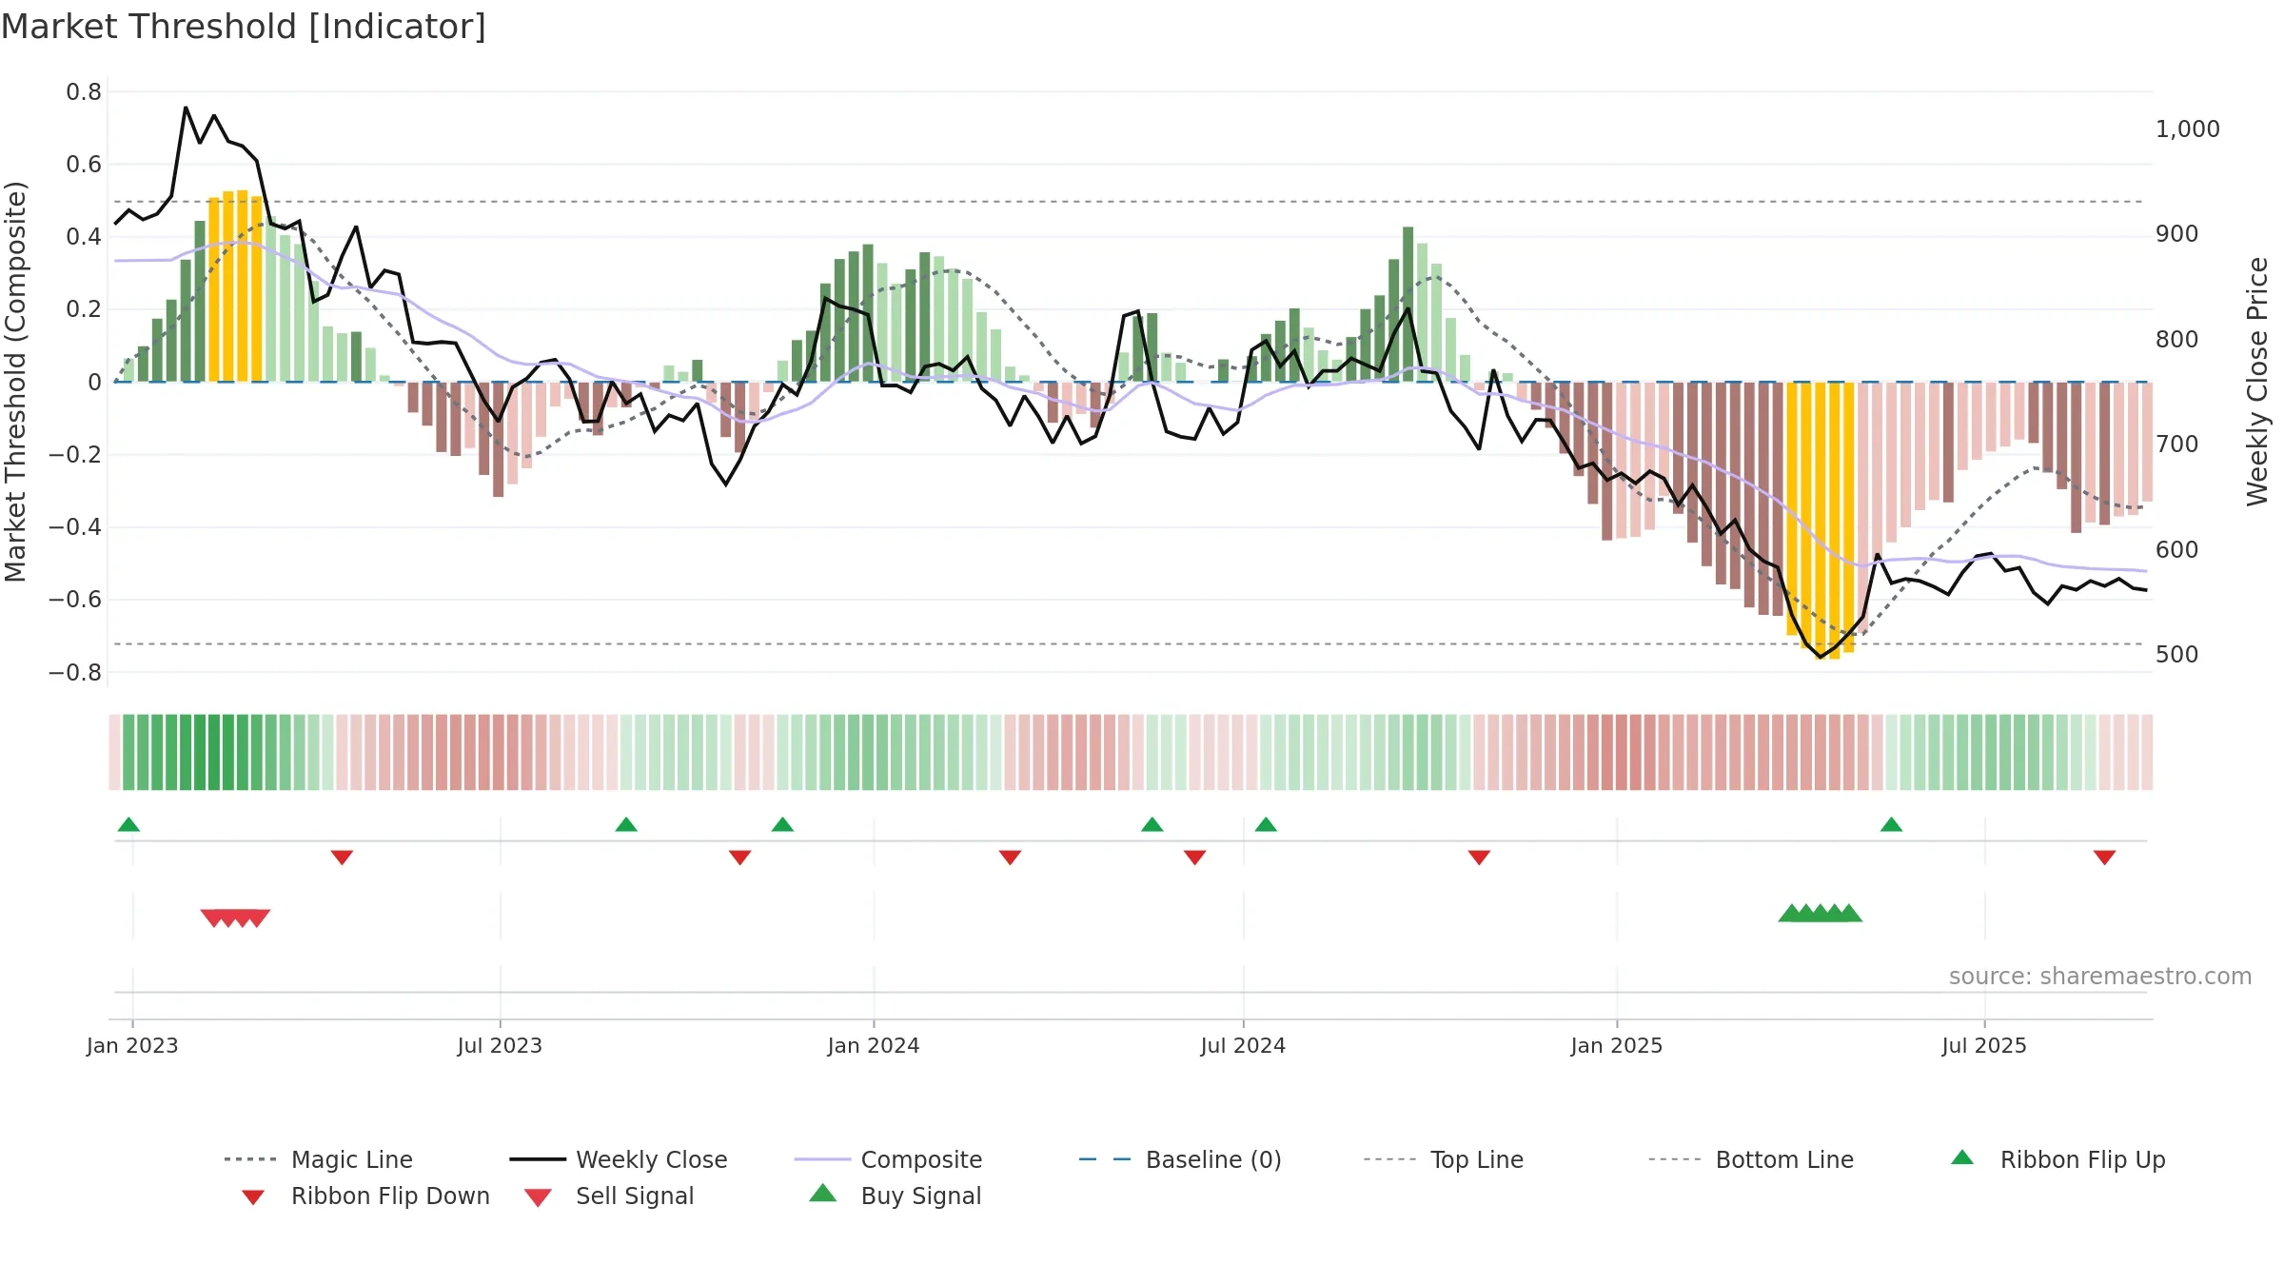2284x1285 pixels.
Task: Click the ribbon flip down marker in early June 2024
Action: 1195,858
